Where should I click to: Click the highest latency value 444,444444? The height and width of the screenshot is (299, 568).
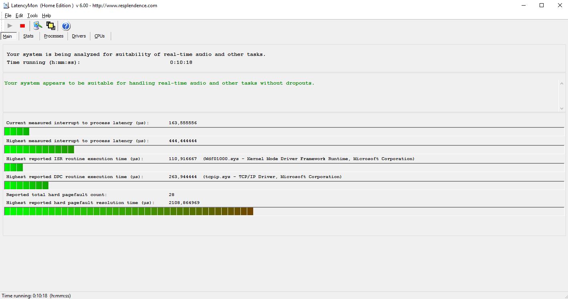[x=183, y=141]
